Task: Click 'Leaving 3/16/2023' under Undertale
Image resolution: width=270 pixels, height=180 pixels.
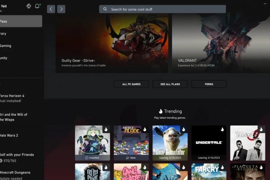Action: 209,158
